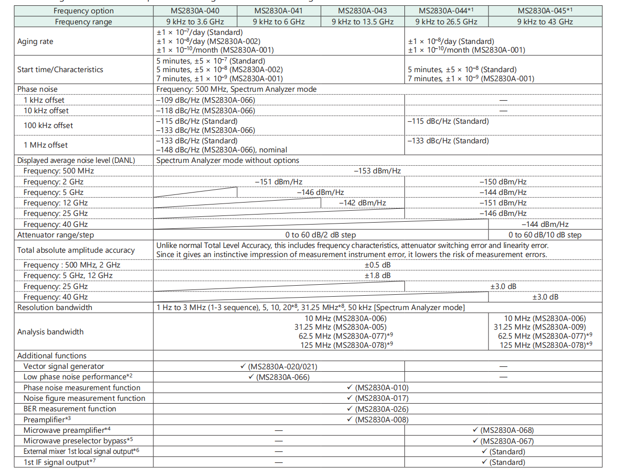
Task: Click the '9 kHz to 13.5 GHz' cell
Action: tap(362, 22)
